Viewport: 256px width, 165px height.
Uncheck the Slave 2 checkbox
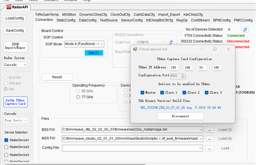pos(184,92)
